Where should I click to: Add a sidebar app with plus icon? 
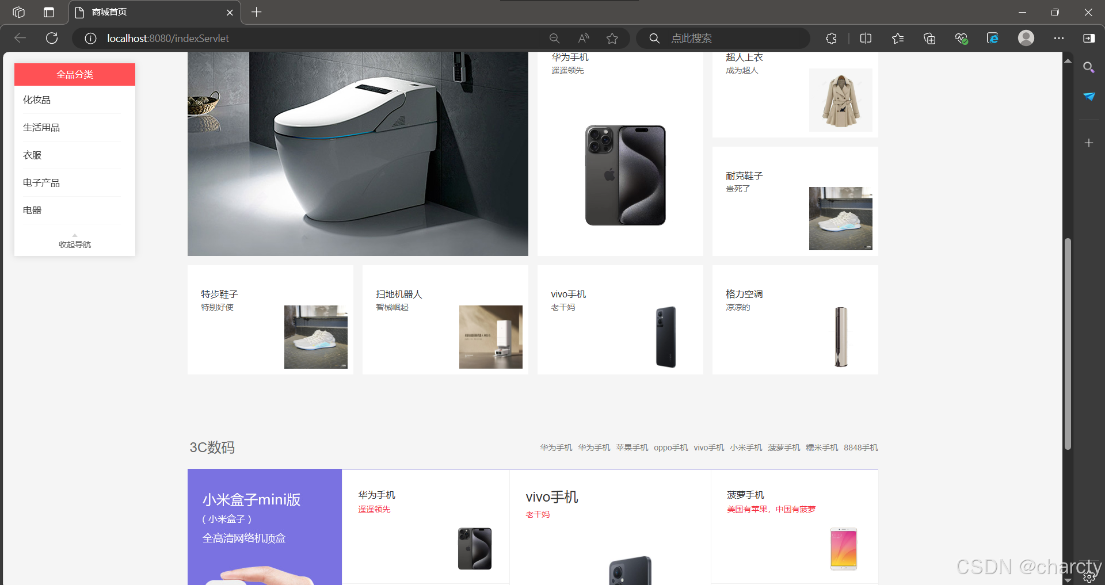(1089, 143)
